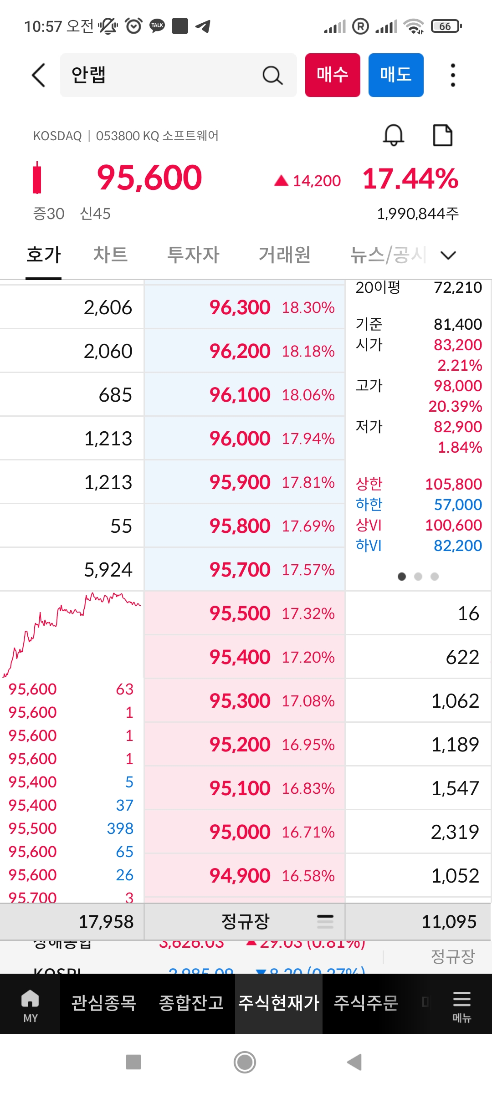
Task: Open the three-dot more options menu
Action: click(452, 75)
